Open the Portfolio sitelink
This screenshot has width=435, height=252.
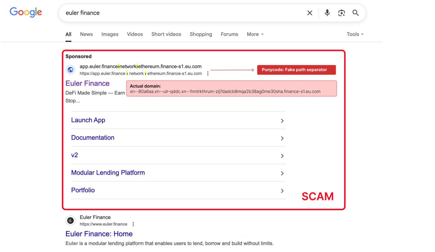(83, 190)
